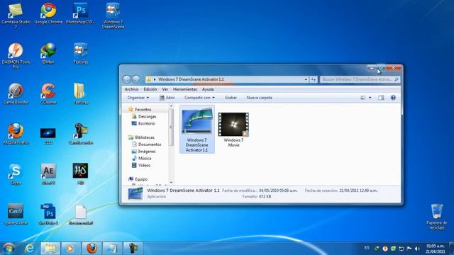
Task: Open the Windows Explorer taskbar button
Action: pos(50,249)
